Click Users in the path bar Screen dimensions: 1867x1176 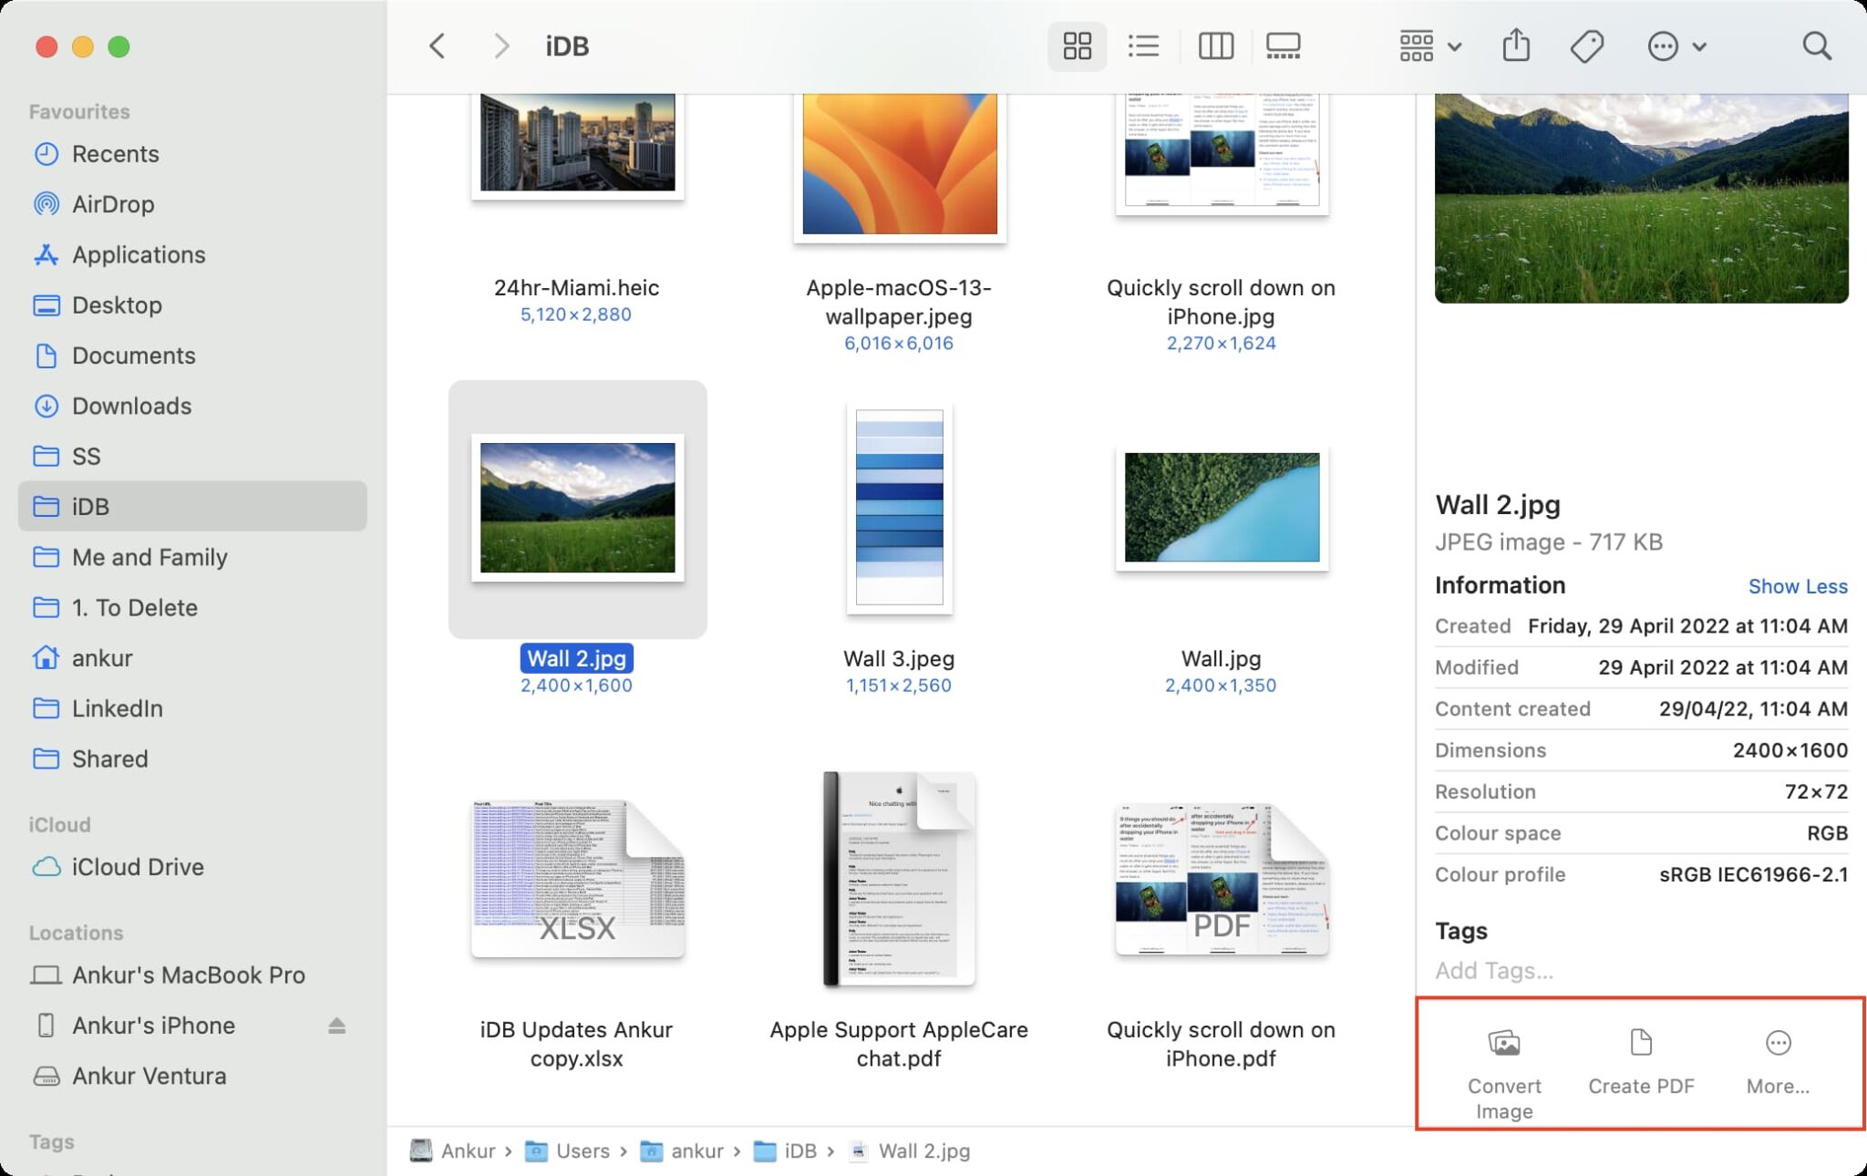[569, 1151]
